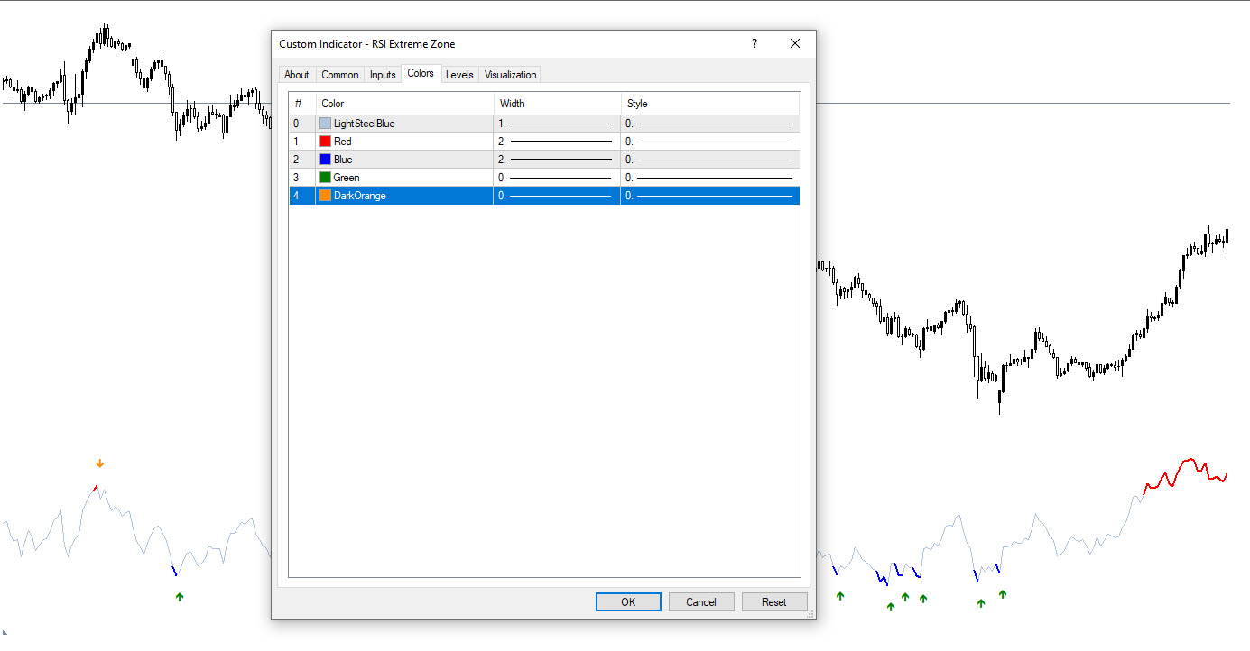
Task: Click the LightSteelBlue color swatch
Action: [x=325, y=124]
